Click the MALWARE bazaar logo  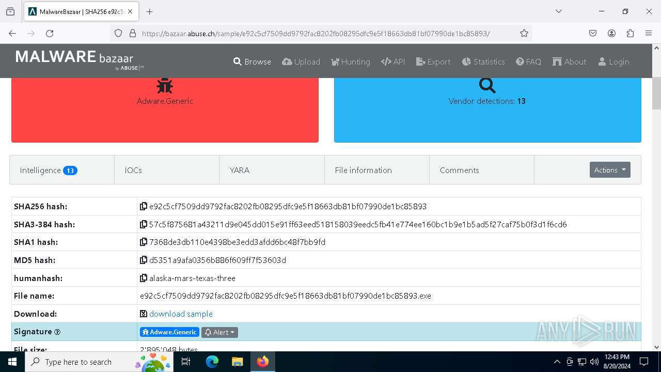tap(80, 60)
